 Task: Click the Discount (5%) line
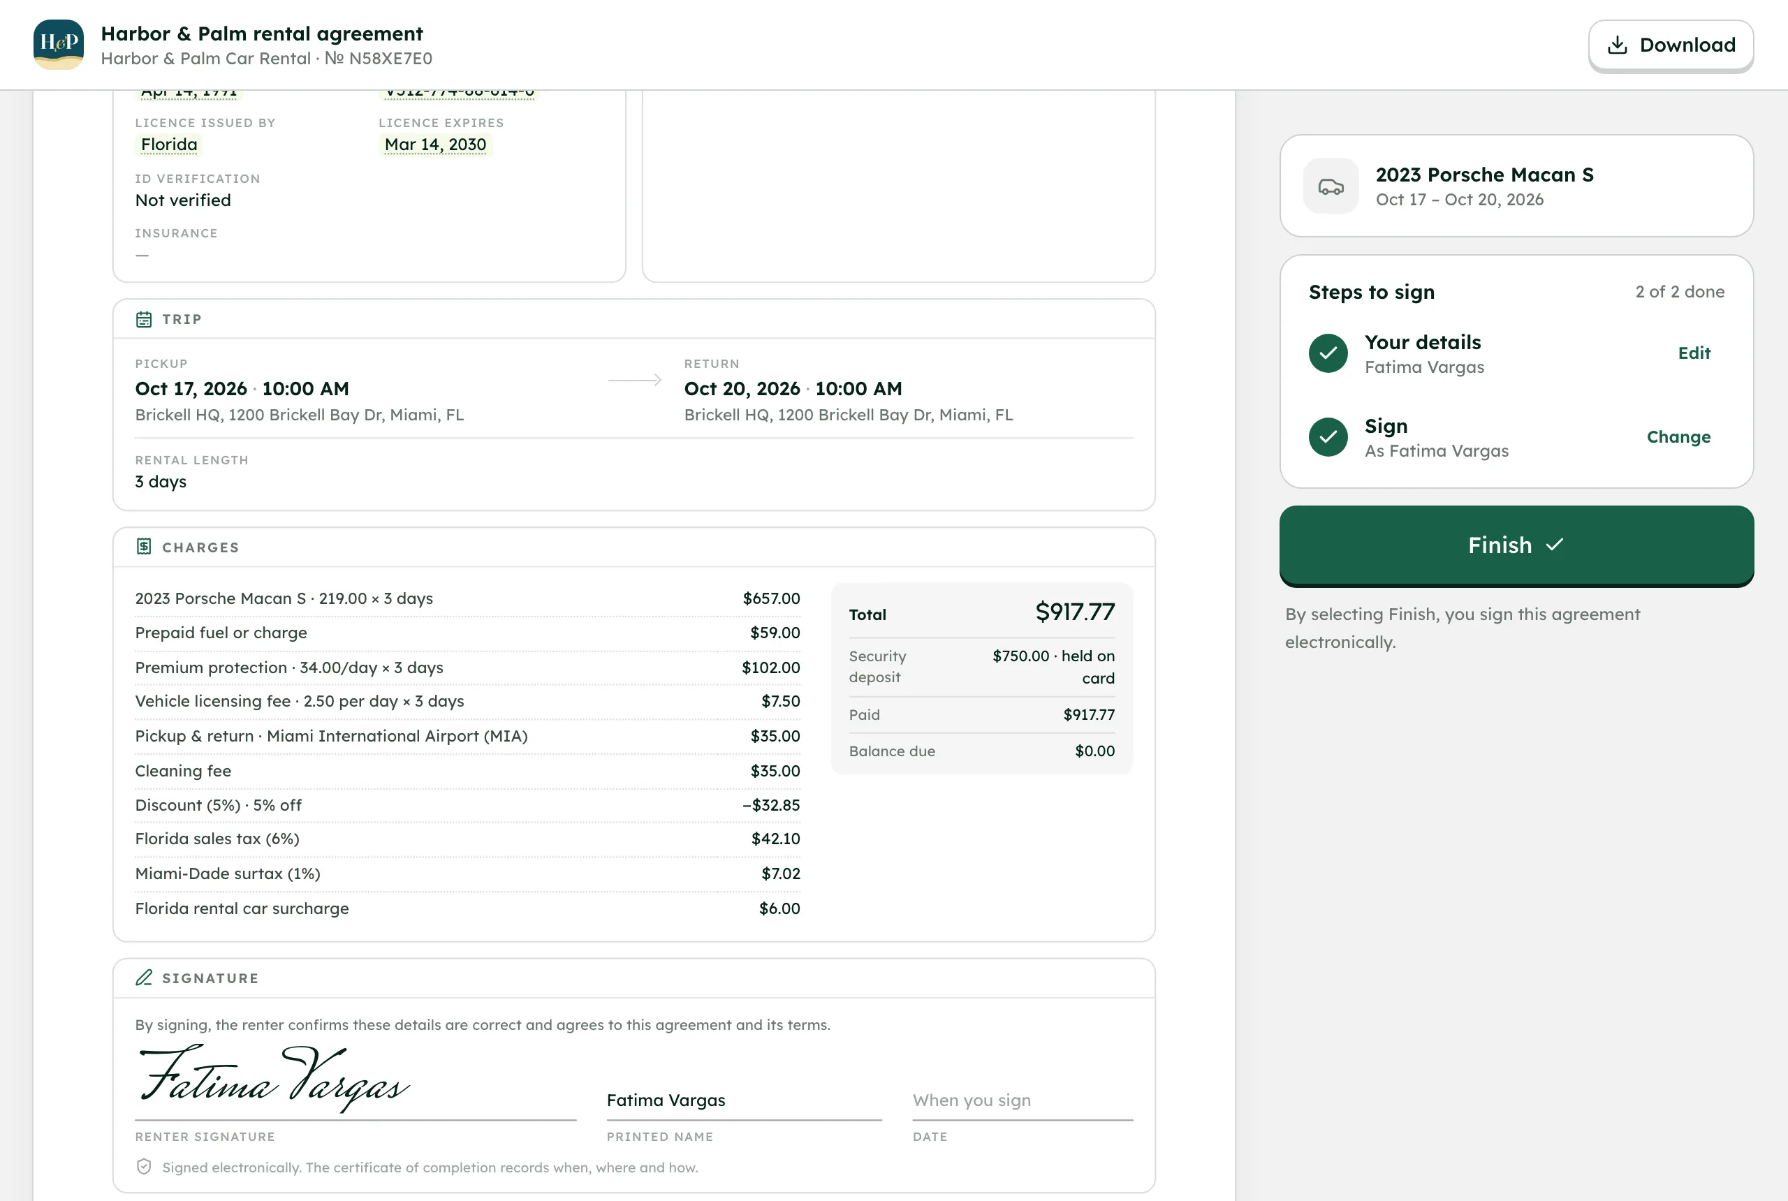467,805
